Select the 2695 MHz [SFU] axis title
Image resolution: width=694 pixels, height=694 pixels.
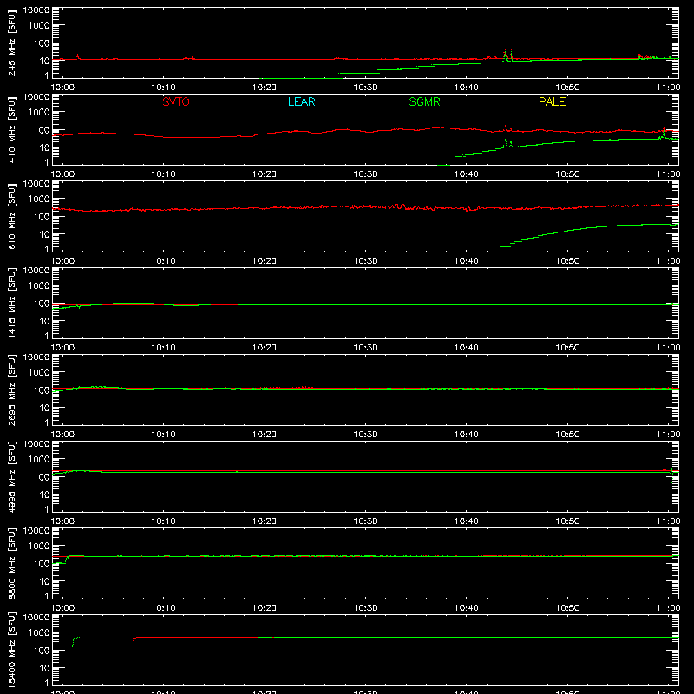(x=12, y=390)
